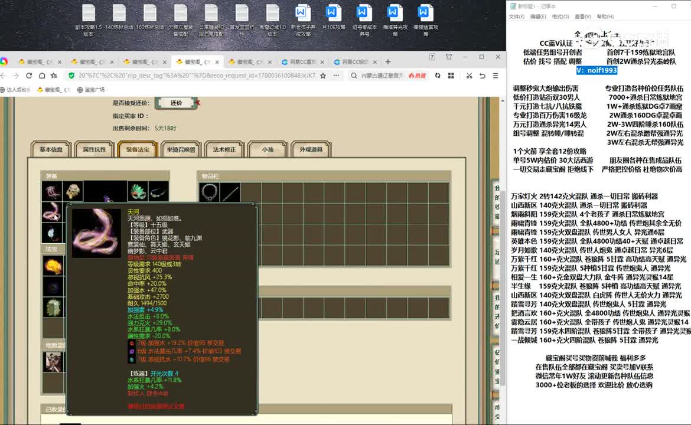Open Notepad 格式(O) menu
691x425 pixels.
pyautogui.click(x=560, y=17)
